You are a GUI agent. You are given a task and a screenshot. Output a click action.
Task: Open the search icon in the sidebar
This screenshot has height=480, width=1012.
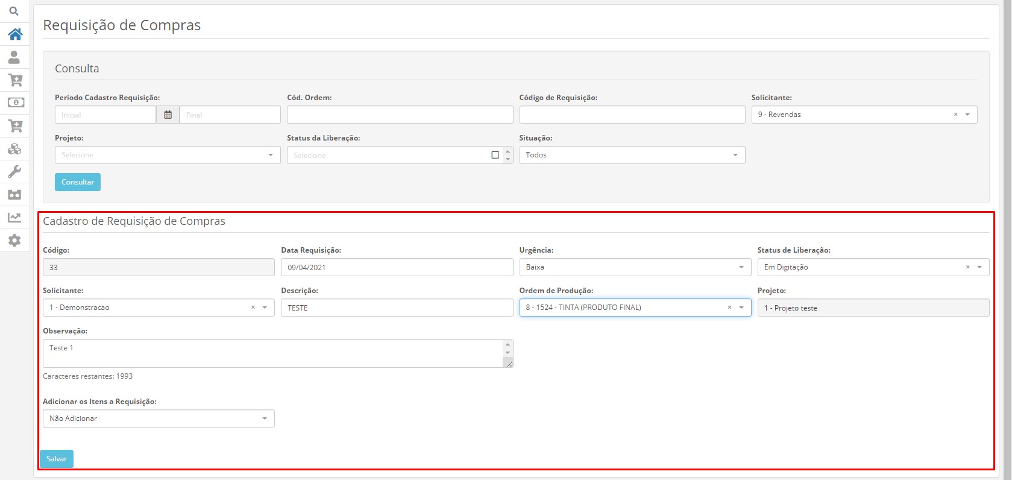14,11
